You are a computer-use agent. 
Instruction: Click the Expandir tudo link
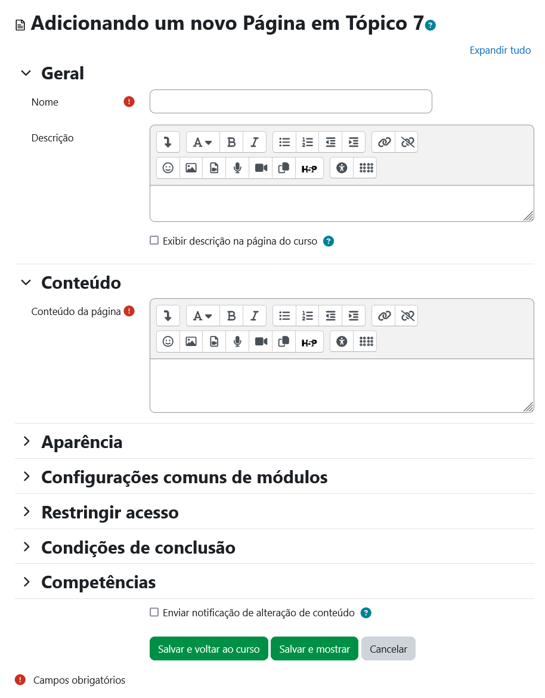tap(500, 50)
